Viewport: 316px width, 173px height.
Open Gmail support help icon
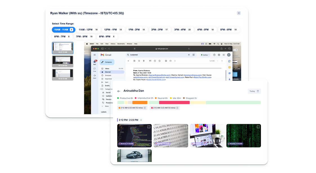click(214, 55)
